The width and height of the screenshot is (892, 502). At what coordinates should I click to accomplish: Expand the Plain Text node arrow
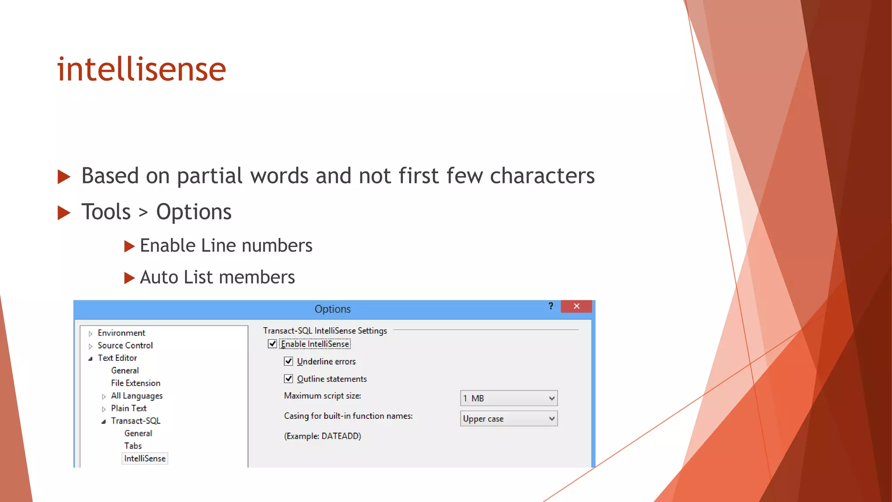click(104, 409)
